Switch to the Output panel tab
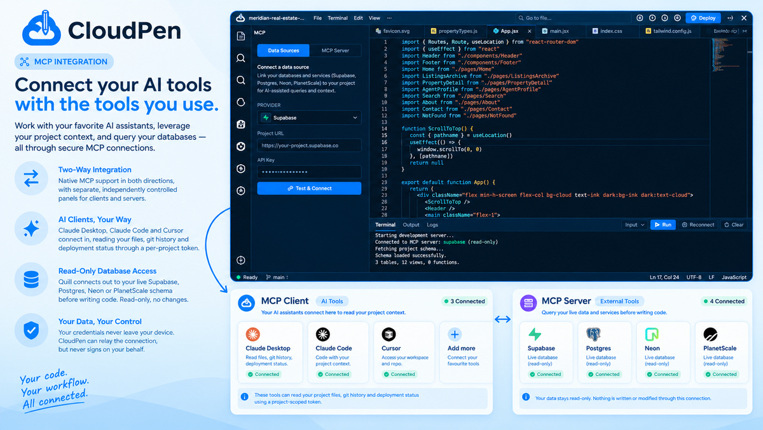This screenshot has height=430, width=763. pyautogui.click(x=411, y=225)
